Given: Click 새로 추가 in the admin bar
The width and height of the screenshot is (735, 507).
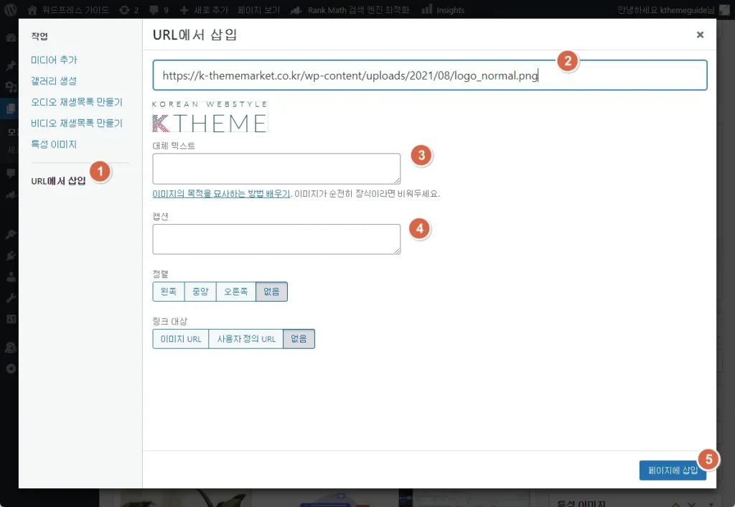Looking at the screenshot, I should pos(204,10).
